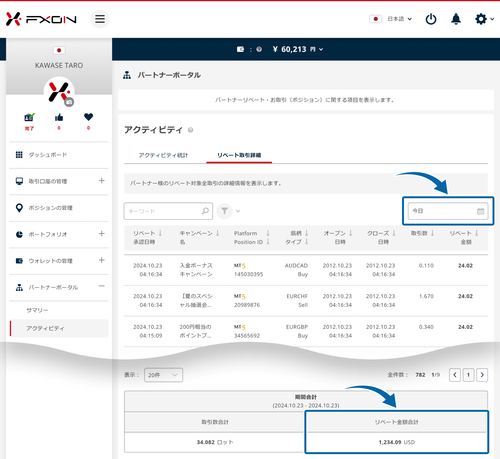The height and width of the screenshot is (459, 500).
Task: Open the notification bell
Action: click(x=456, y=19)
